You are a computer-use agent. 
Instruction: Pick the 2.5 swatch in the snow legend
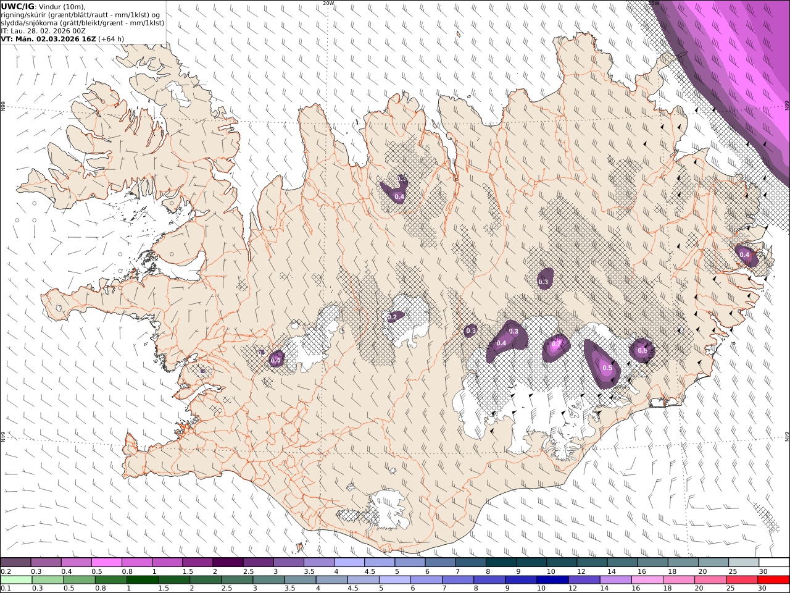tap(258, 563)
